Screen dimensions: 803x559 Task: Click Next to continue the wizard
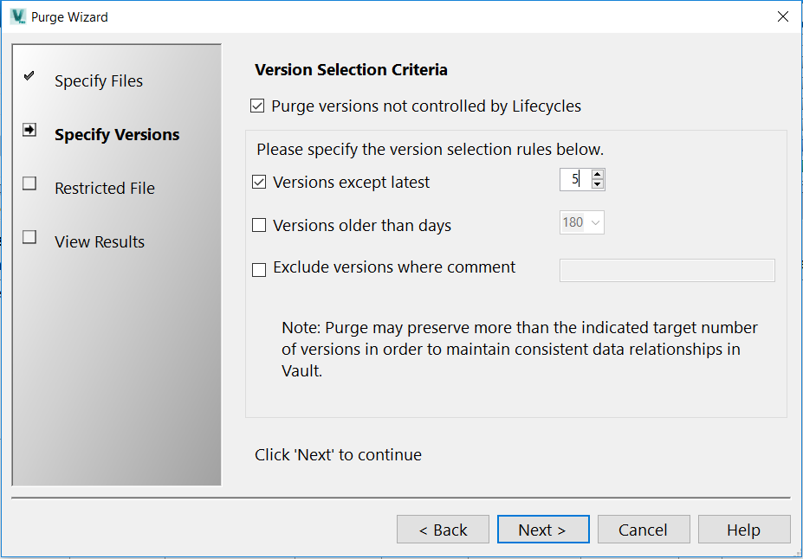pyautogui.click(x=542, y=529)
